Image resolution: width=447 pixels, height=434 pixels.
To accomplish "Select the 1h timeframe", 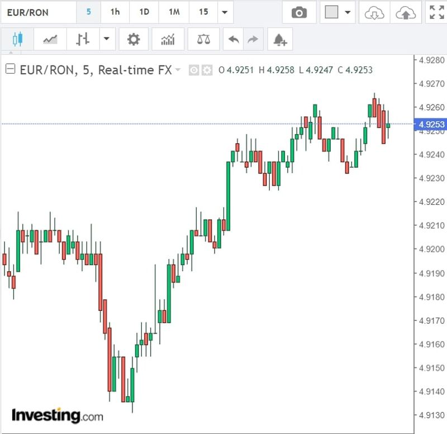I will coord(115,12).
